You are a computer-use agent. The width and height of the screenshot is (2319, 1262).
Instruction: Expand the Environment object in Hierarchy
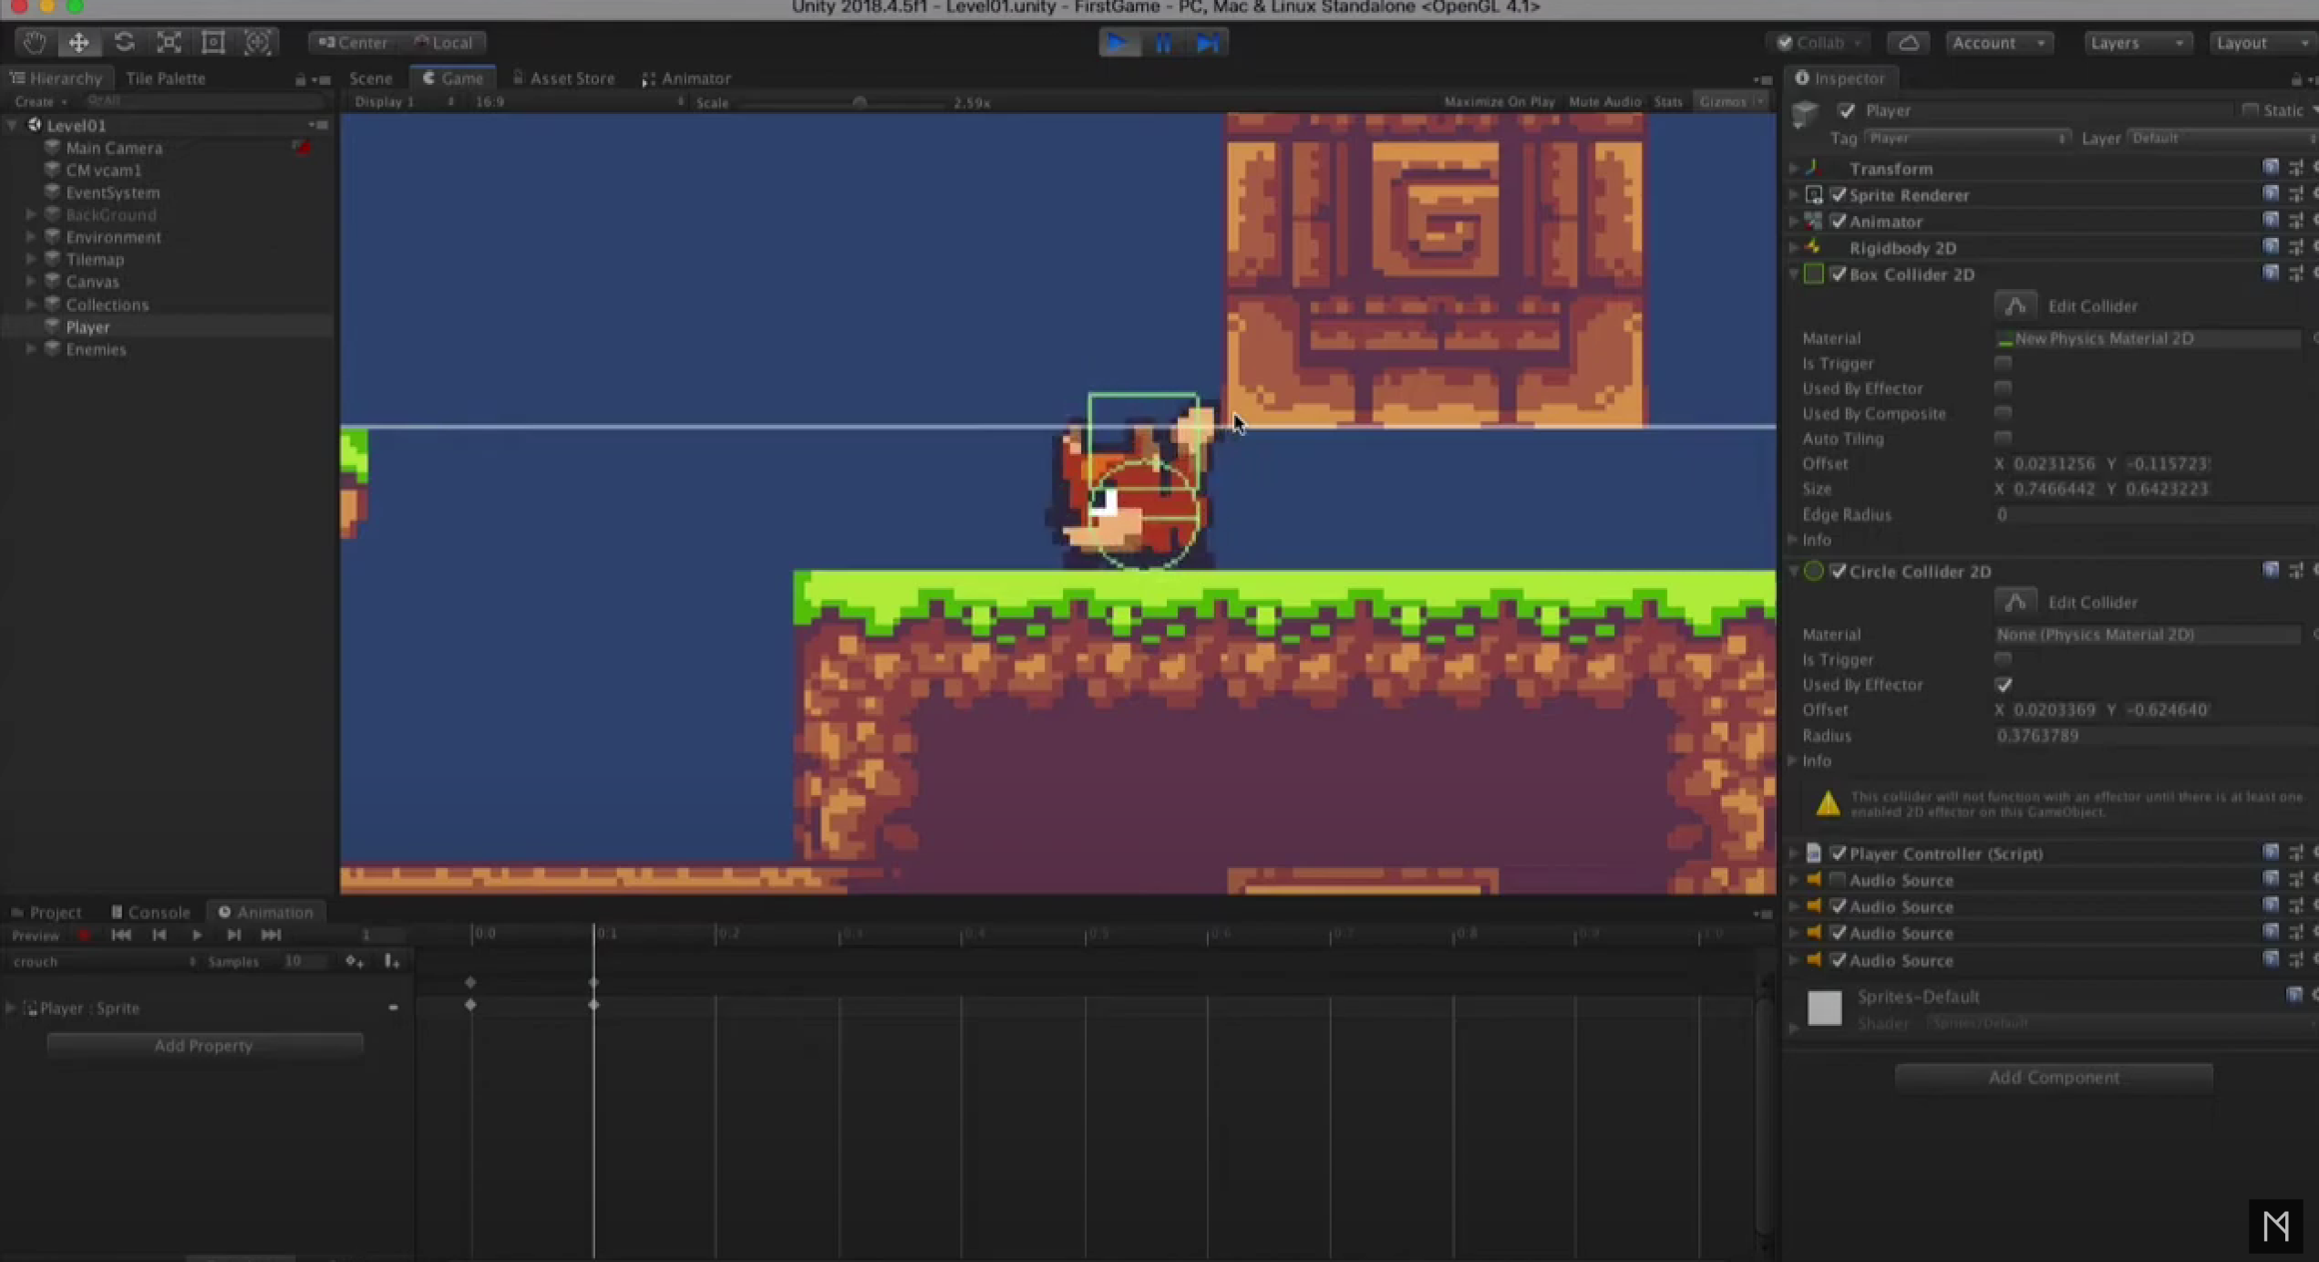pyautogui.click(x=31, y=237)
